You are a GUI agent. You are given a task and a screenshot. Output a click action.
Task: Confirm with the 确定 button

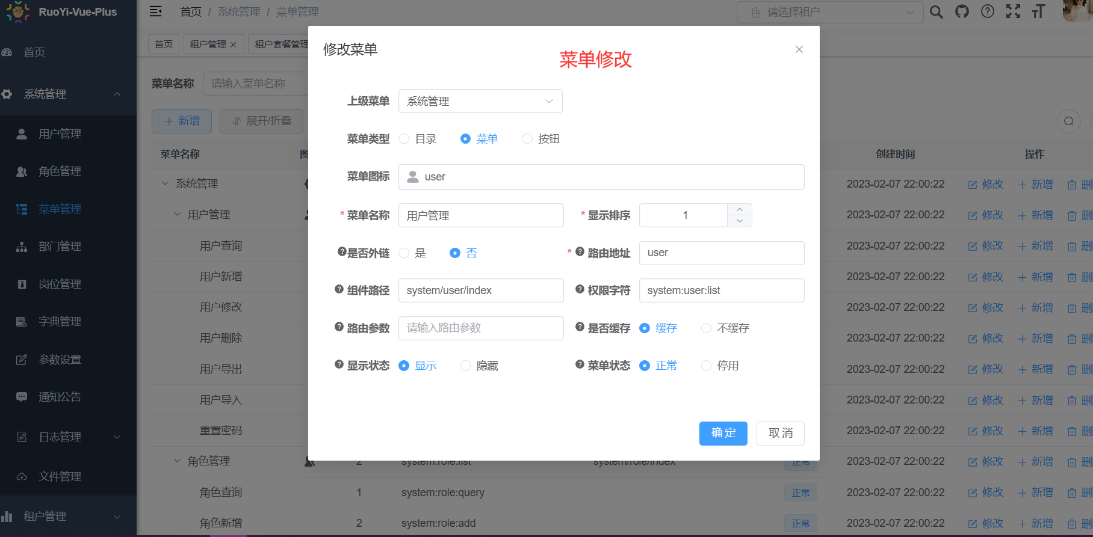[x=723, y=434]
